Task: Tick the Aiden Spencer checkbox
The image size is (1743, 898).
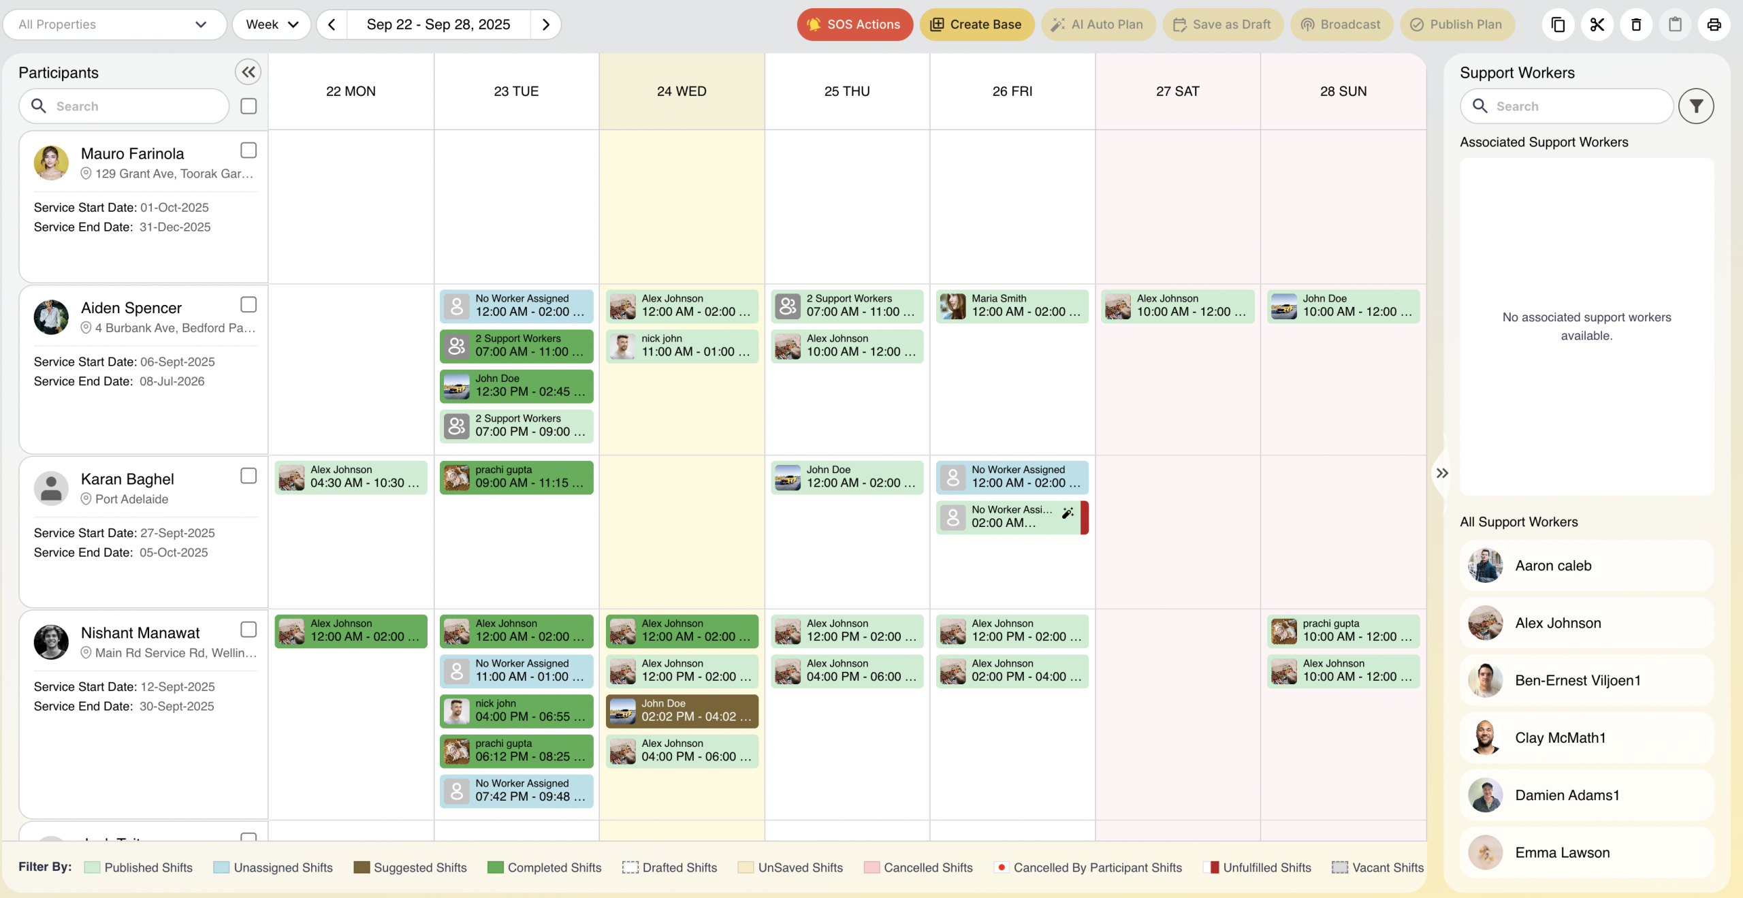Action: point(248,304)
